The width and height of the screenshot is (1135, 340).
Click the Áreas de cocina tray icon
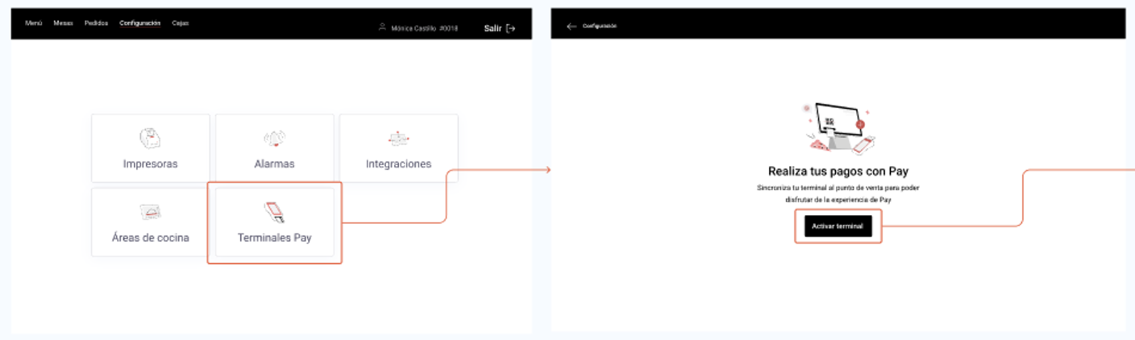tap(150, 213)
